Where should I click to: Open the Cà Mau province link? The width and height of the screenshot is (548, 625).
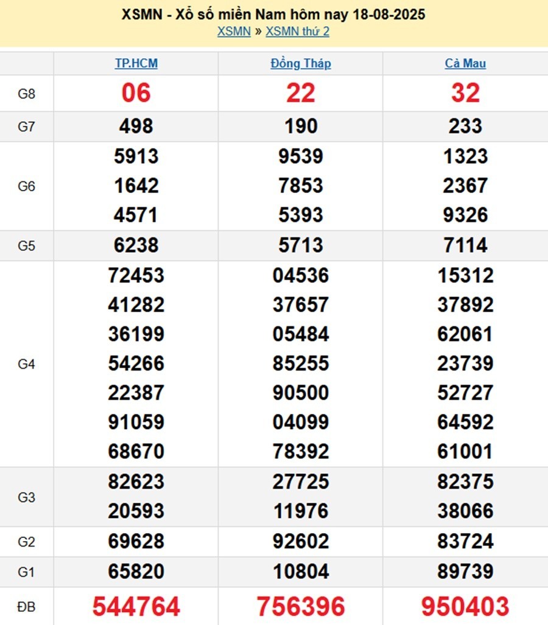tap(465, 63)
